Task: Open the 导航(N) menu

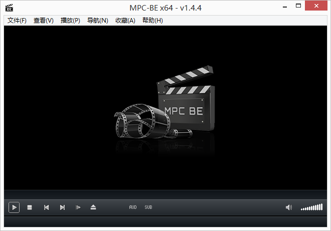Action: pyautogui.click(x=98, y=21)
